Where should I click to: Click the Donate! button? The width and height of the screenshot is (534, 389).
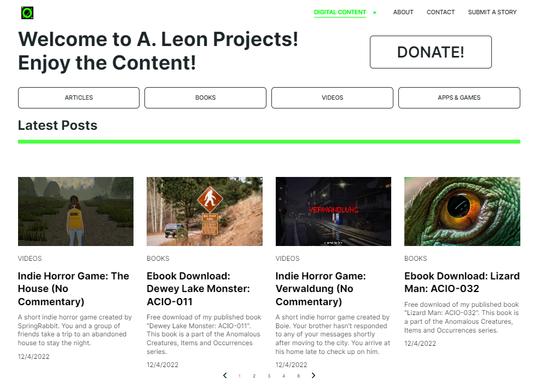point(431,52)
